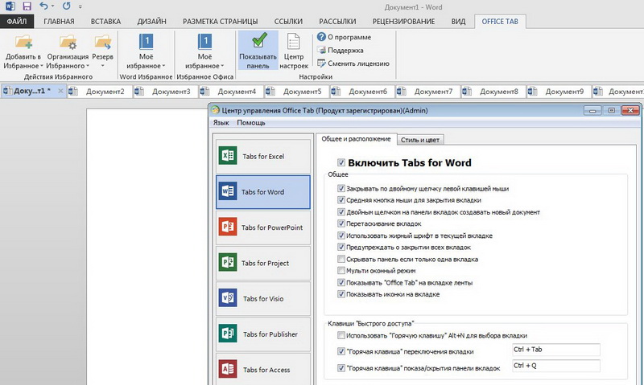The image size is (644, 385).
Task: Click the Redo arrow icon
Action: coord(66,6)
